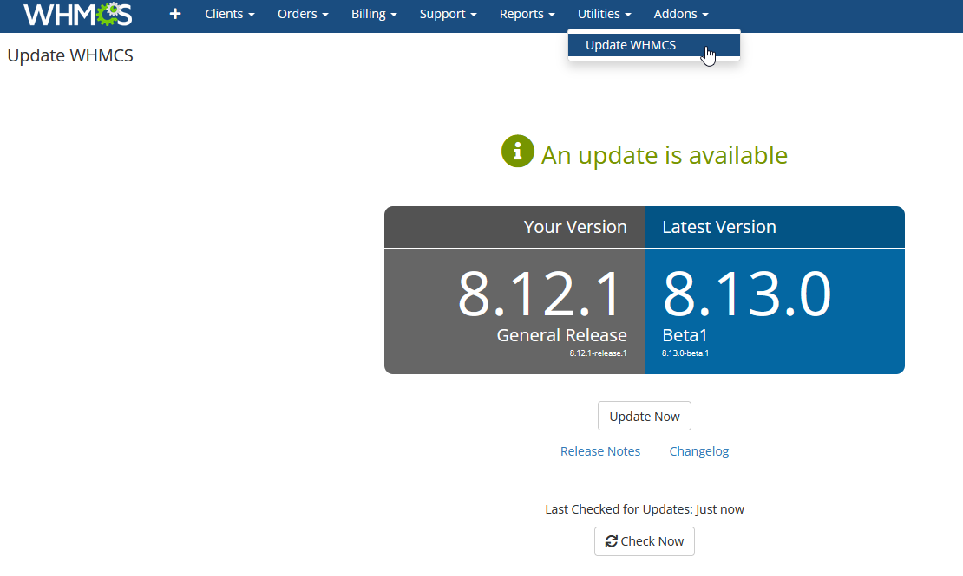This screenshot has width=963, height=576.
Task: Expand the Billing menu
Action: (374, 14)
